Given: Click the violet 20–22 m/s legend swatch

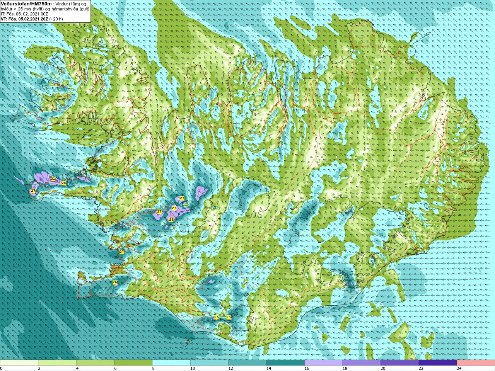Looking at the screenshot, I should [x=400, y=363].
